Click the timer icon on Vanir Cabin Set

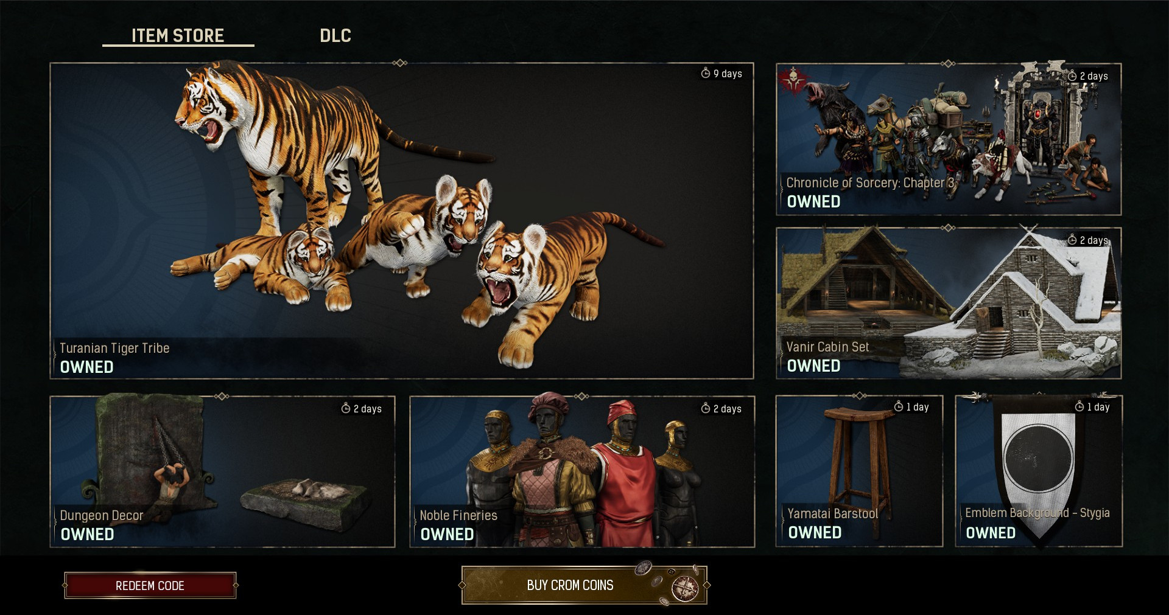click(1072, 240)
